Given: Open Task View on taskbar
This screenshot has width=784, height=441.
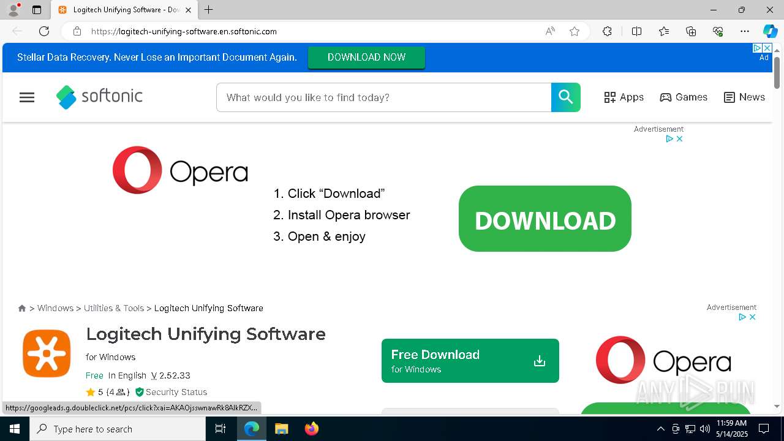Looking at the screenshot, I should click(x=221, y=429).
